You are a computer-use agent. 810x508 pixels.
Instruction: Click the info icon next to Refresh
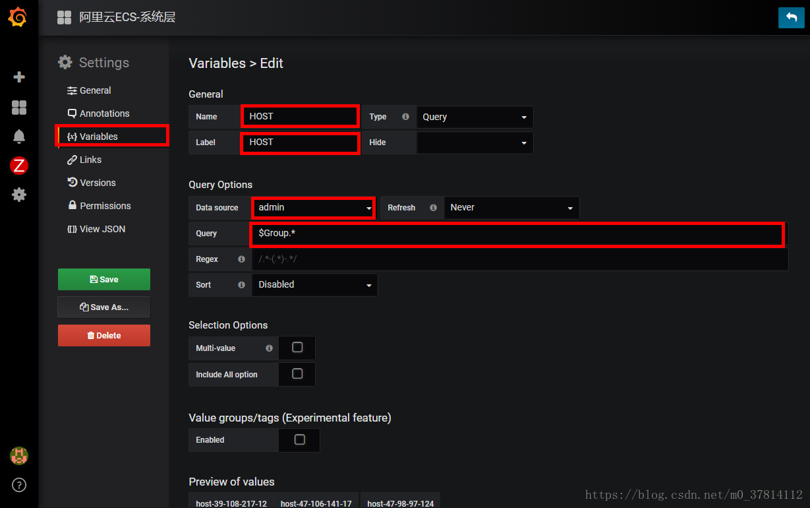coord(433,207)
